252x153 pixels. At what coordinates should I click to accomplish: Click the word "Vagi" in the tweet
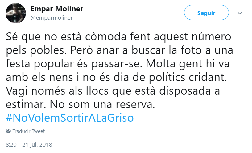pyautogui.click(x=17, y=91)
